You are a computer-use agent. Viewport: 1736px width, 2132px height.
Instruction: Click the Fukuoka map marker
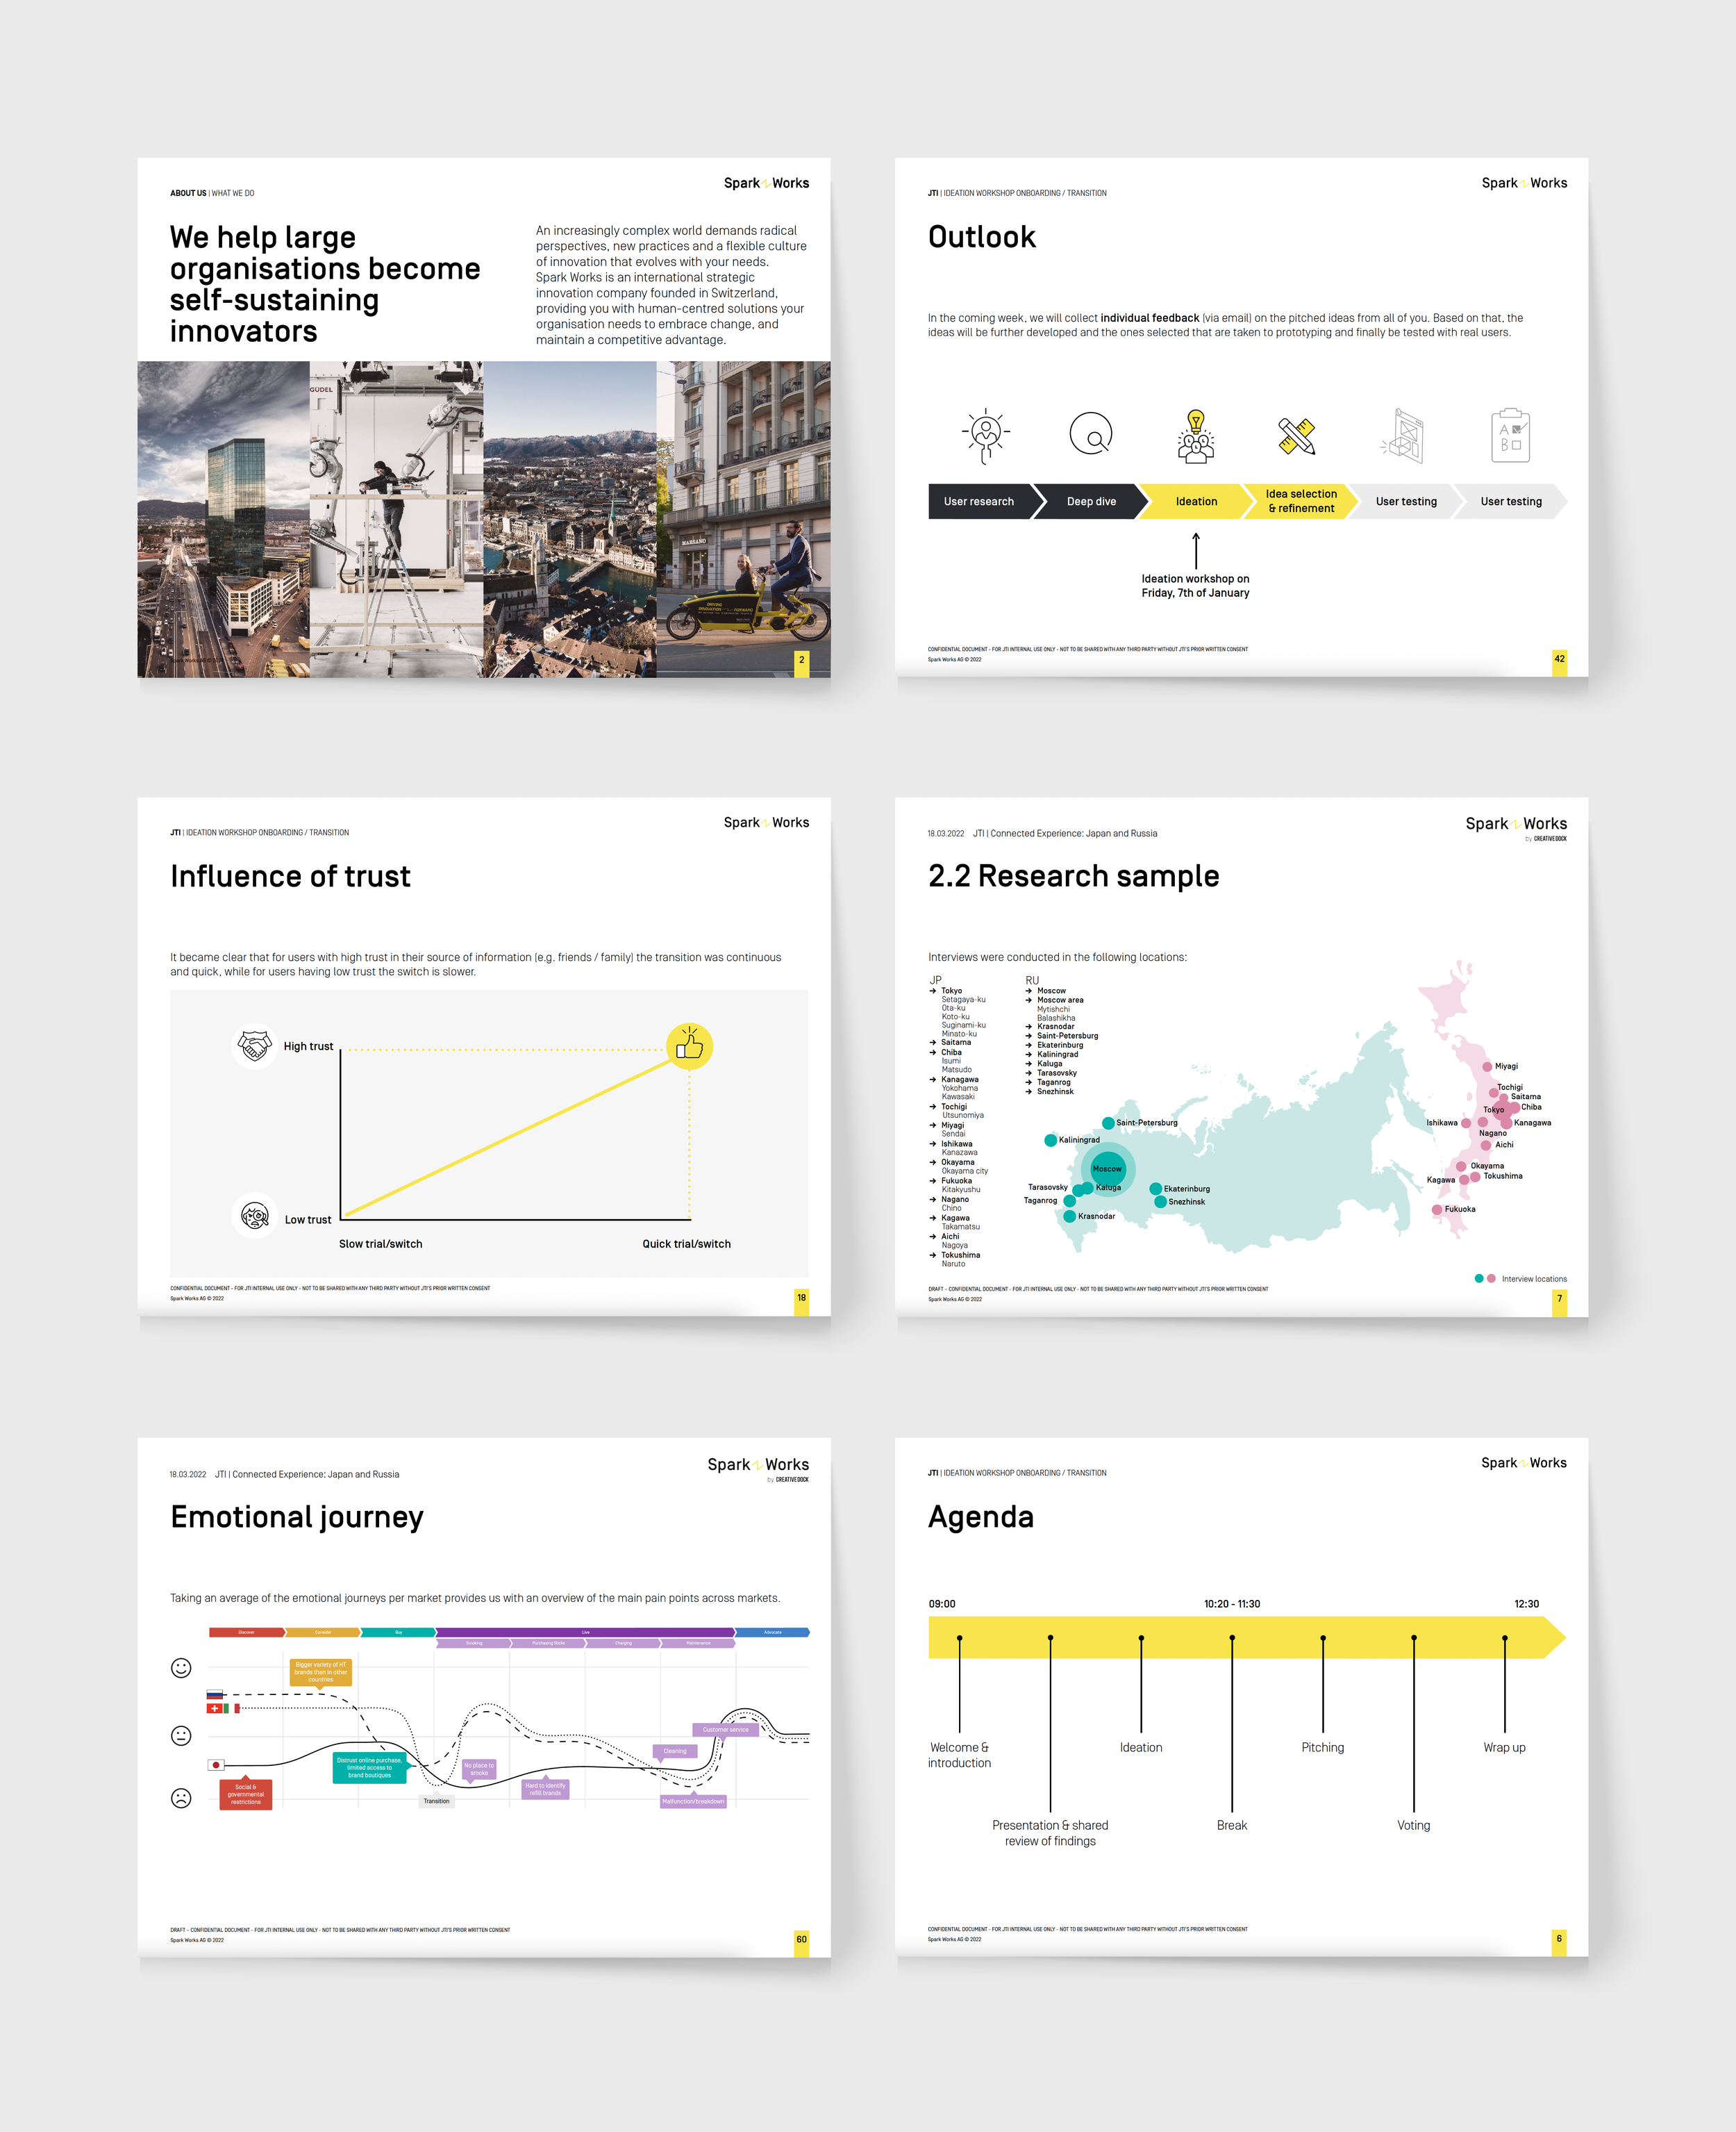[x=1437, y=1209]
